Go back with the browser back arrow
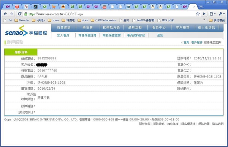This screenshot has width=228, height=147. pyautogui.click(x=5, y=14)
